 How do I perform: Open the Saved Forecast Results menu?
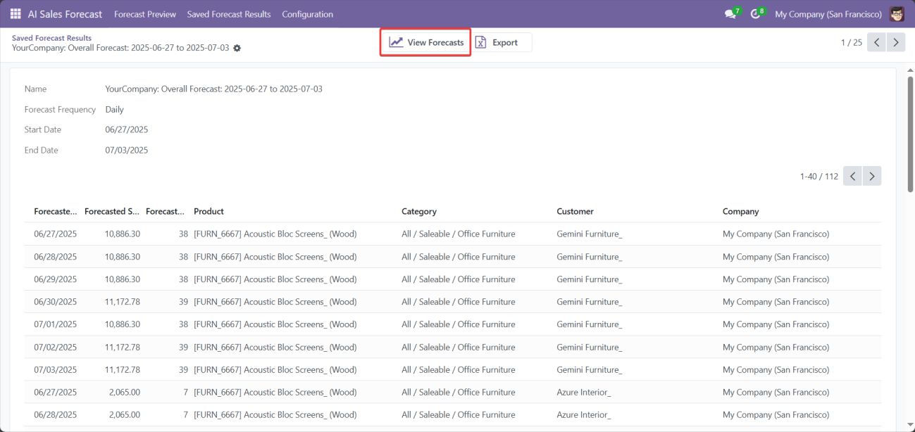click(x=229, y=14)
